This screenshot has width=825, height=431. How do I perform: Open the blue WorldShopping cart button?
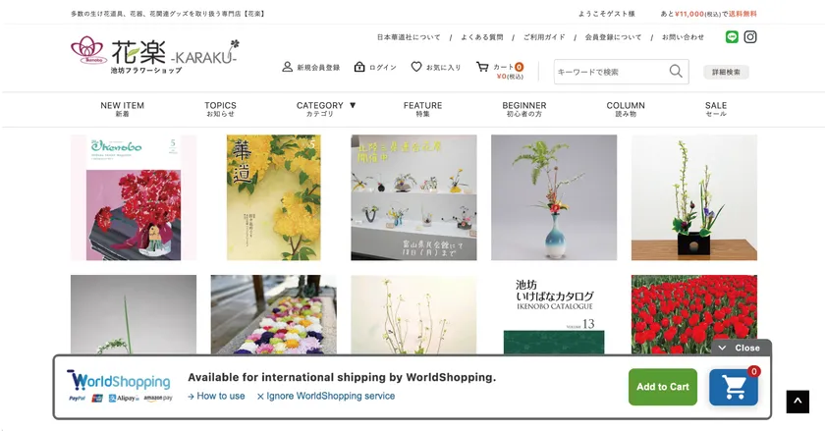(x=734, y=388)
